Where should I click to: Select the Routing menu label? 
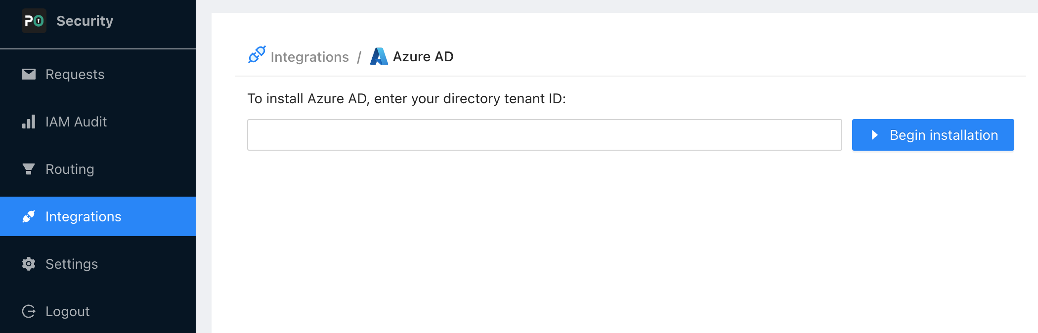(x=70, y=169)
